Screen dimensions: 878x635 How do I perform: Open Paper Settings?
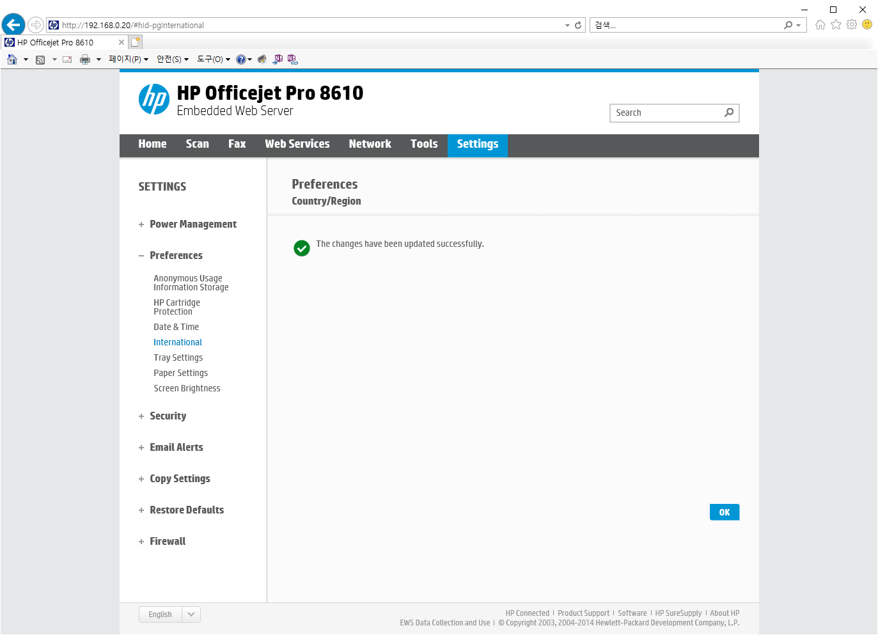pos(181,373)
